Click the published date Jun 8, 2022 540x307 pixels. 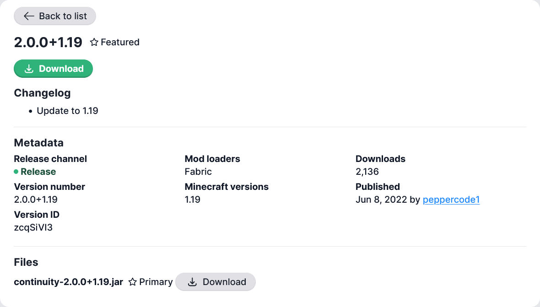point(381,199)
